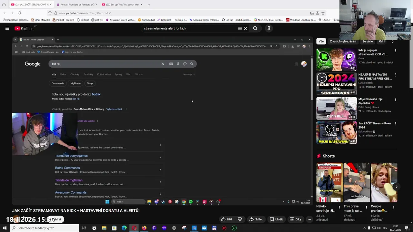
Task: Click the taskbar volume speaker icon
Action: [379, 228]
